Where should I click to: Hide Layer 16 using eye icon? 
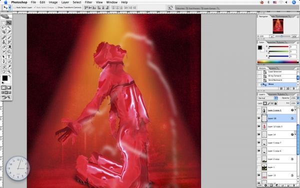click(x=259, y=118)
